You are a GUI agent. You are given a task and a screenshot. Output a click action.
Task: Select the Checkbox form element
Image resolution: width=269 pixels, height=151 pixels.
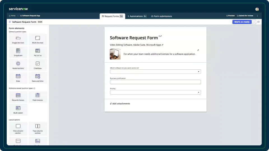click(38, 65)
